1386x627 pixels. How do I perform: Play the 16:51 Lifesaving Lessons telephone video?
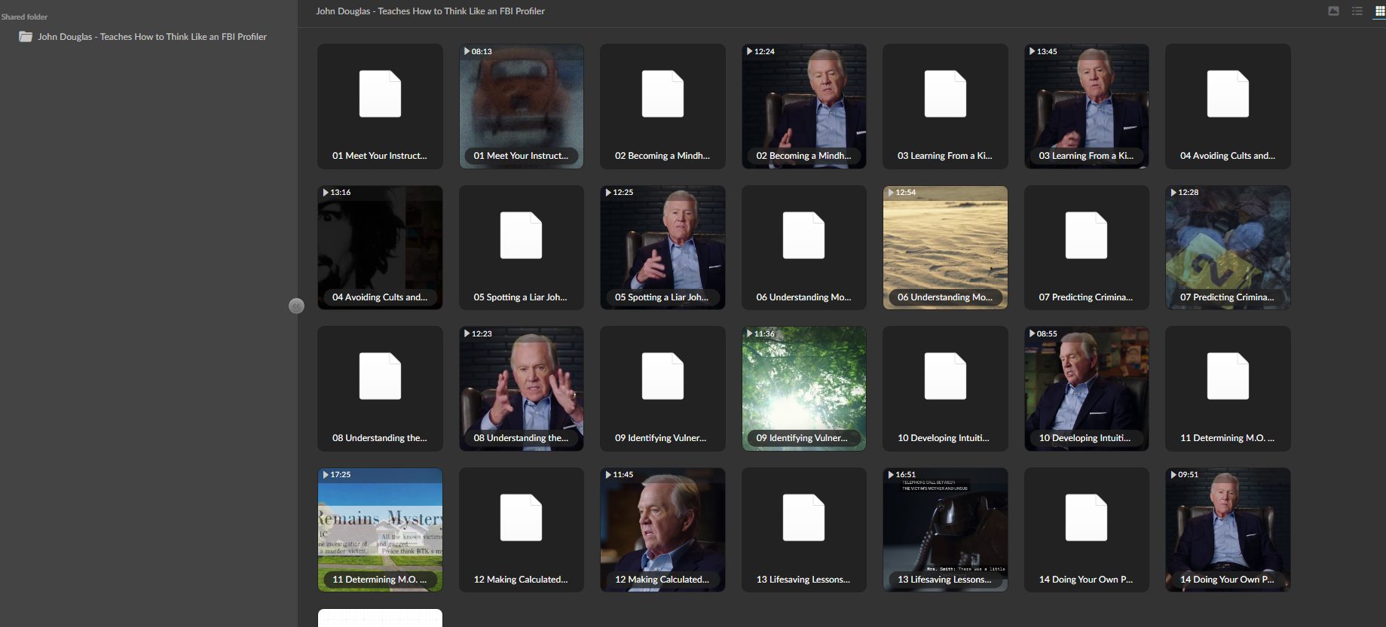(945, 530)
